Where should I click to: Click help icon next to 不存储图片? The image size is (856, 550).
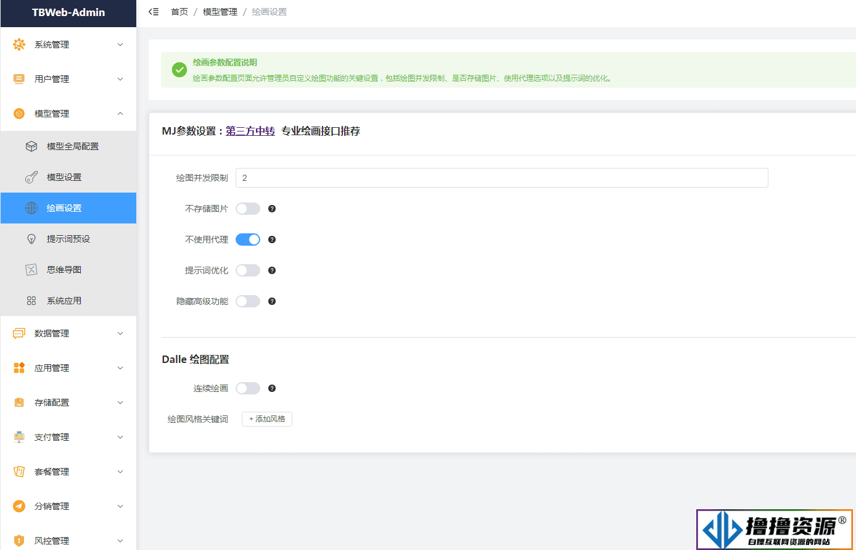(272, 209)
